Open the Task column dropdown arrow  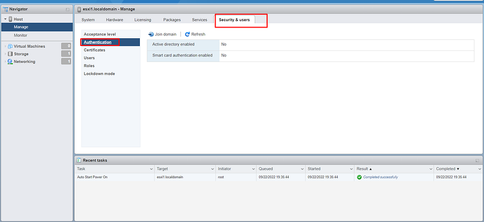pos(151,169)
